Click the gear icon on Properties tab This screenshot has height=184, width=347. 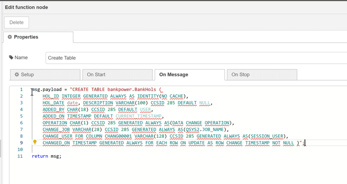10,37
